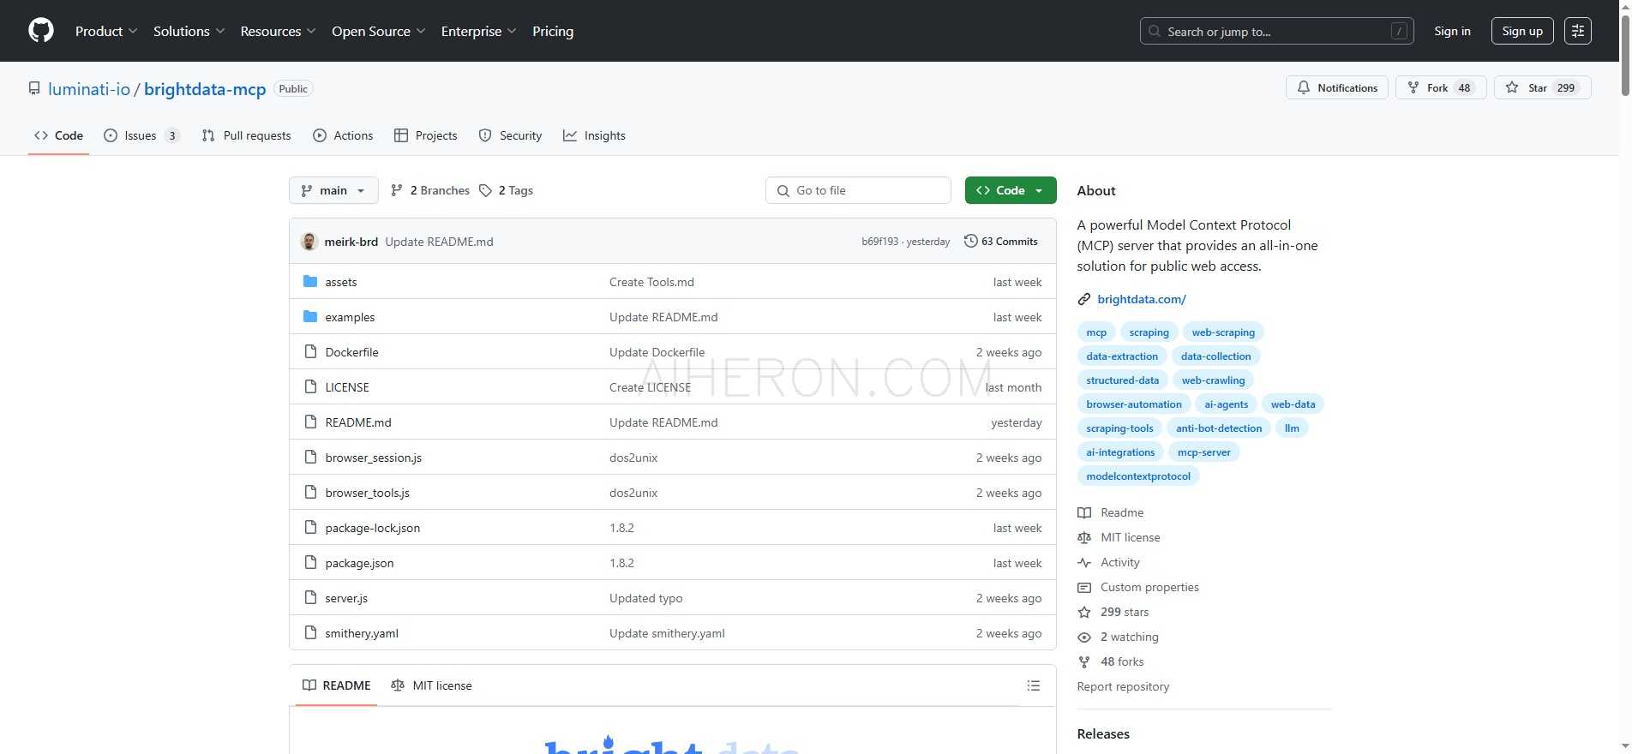Open luminati-io owner link
Viewport: 1632px width, 754px height.
coord(89,89)
